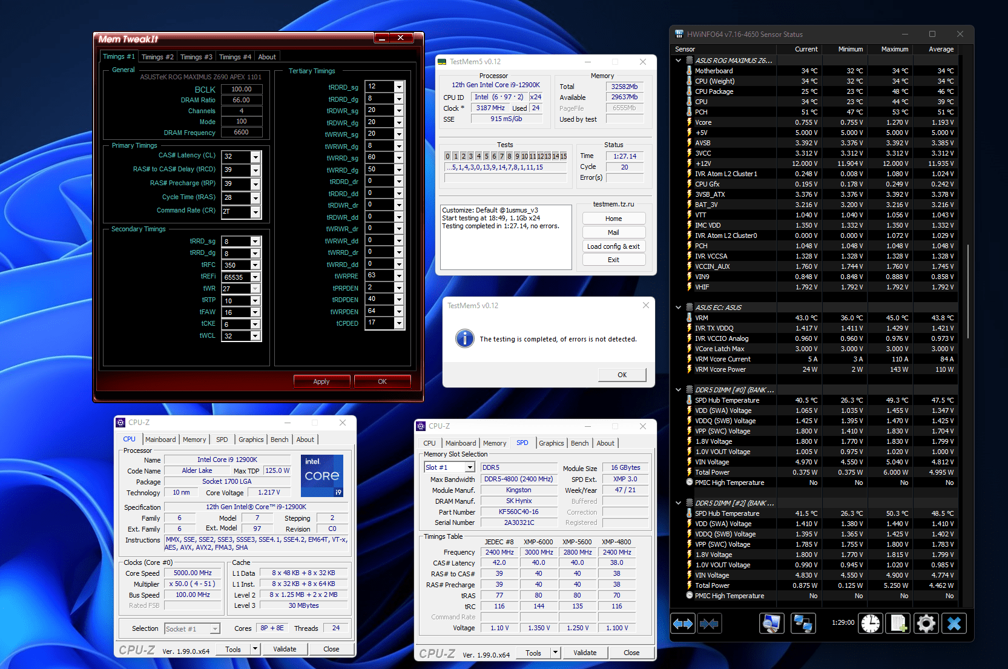This screenshot has width=1008, height=669.
Task: Click Validate button in CPU-Z SPD window
Action: 585,653
